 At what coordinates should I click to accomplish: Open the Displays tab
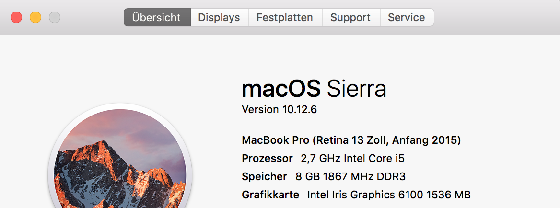click(219, 17)
